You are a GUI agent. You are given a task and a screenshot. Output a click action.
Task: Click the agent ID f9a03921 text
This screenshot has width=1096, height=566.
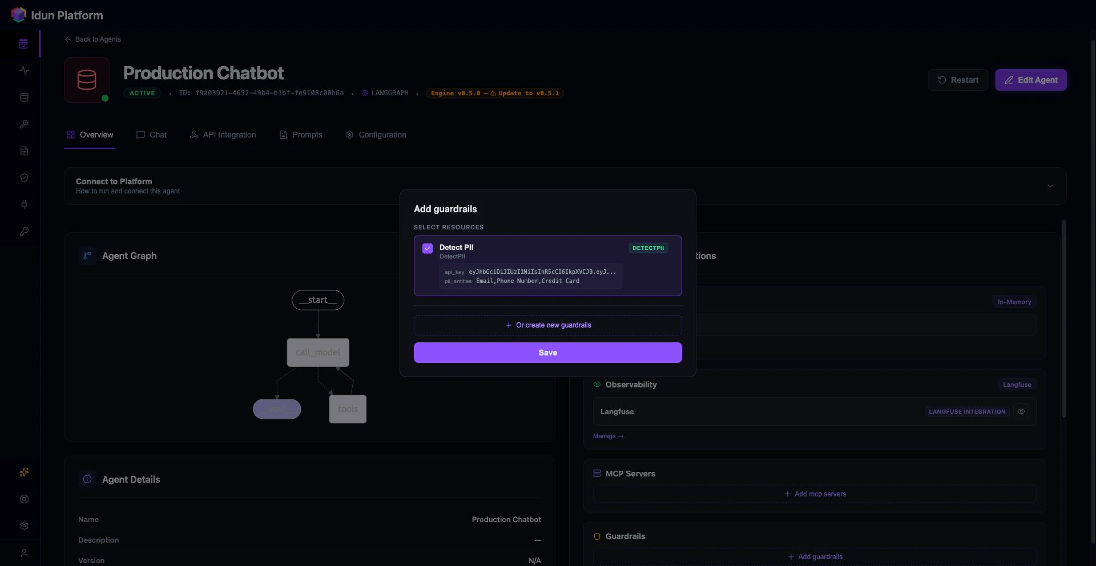pos(261,93)
